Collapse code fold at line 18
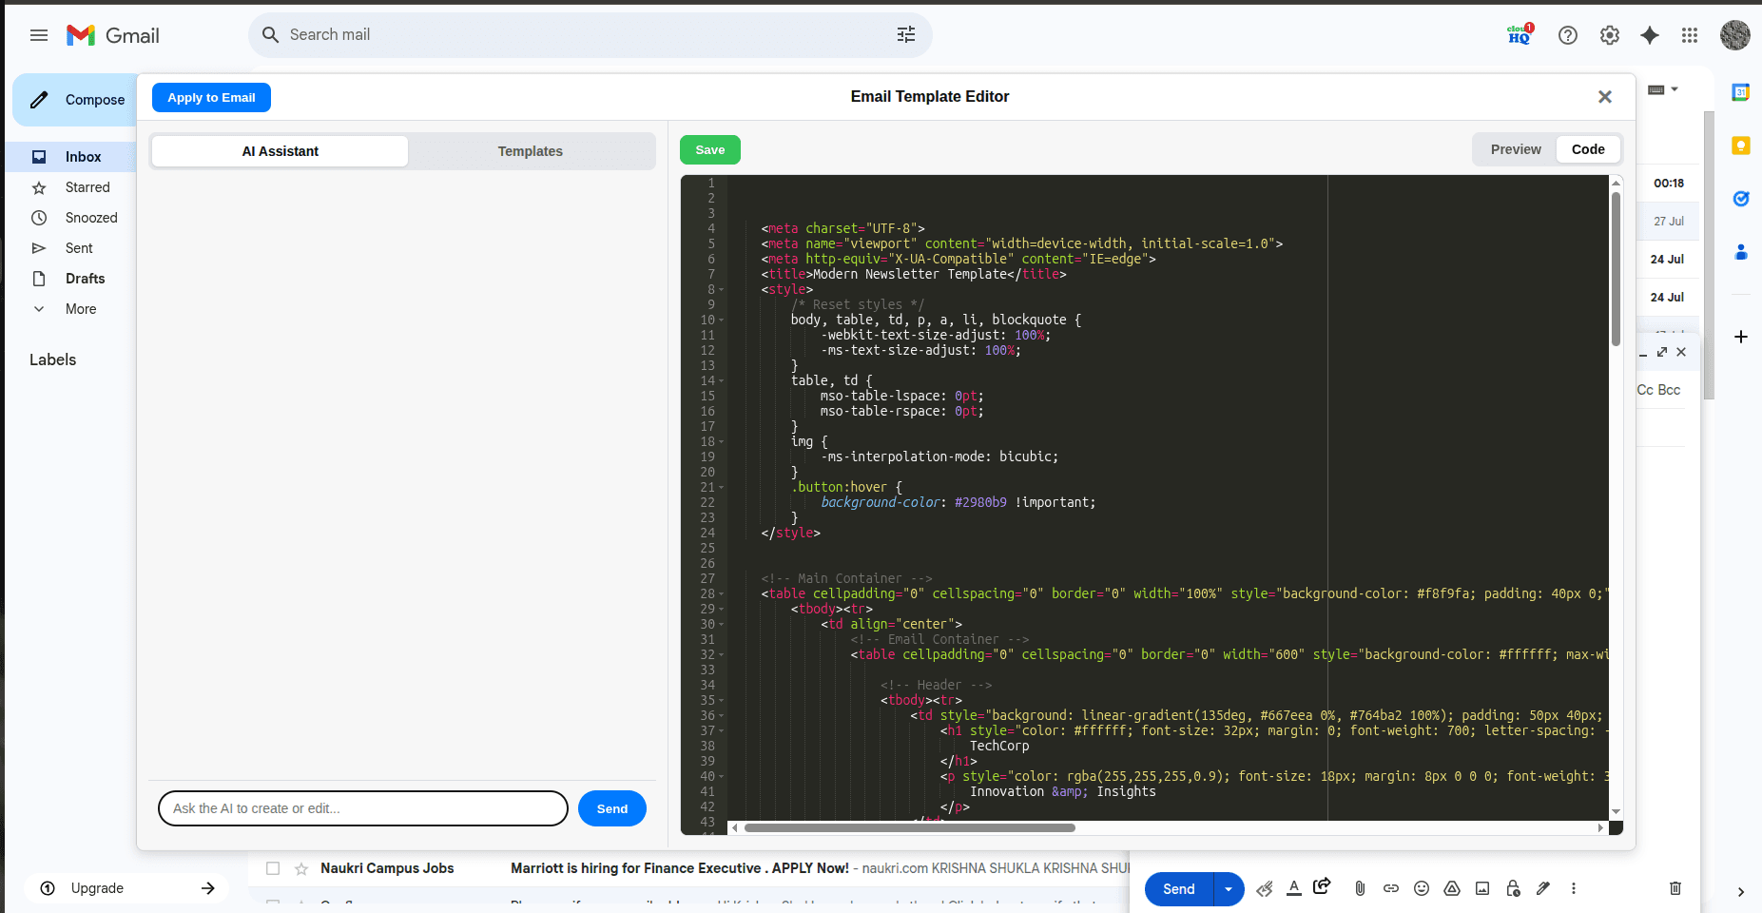 722,441
